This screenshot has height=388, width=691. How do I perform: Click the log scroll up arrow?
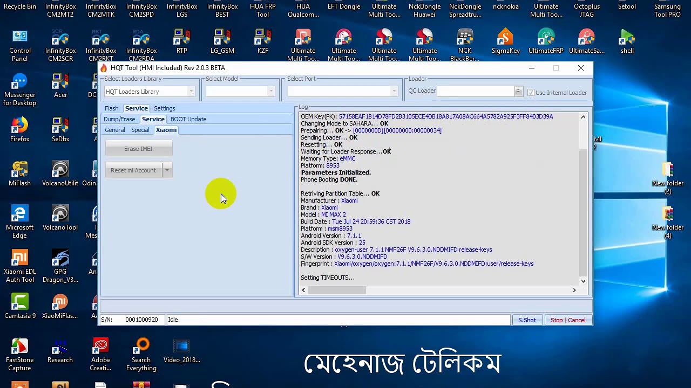[583, 117]
